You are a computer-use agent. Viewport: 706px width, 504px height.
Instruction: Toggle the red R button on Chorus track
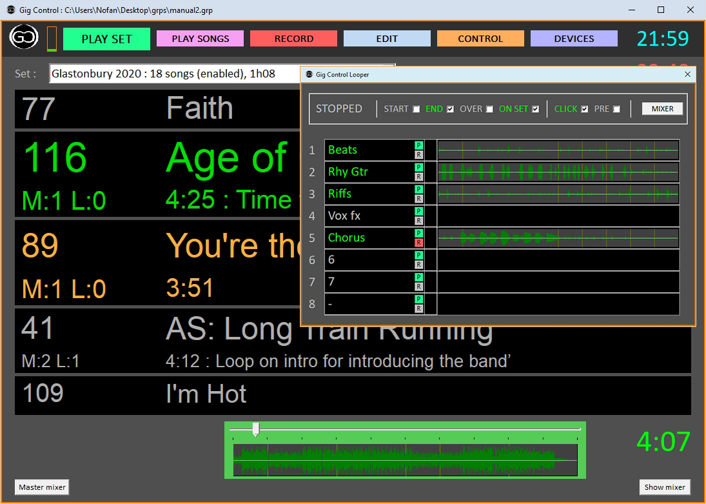point(418,243)
